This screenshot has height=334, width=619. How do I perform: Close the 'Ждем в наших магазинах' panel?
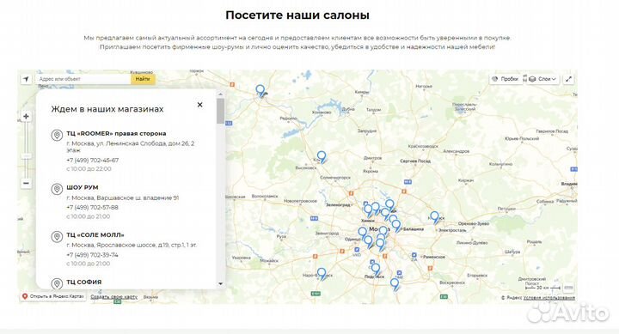199,105
